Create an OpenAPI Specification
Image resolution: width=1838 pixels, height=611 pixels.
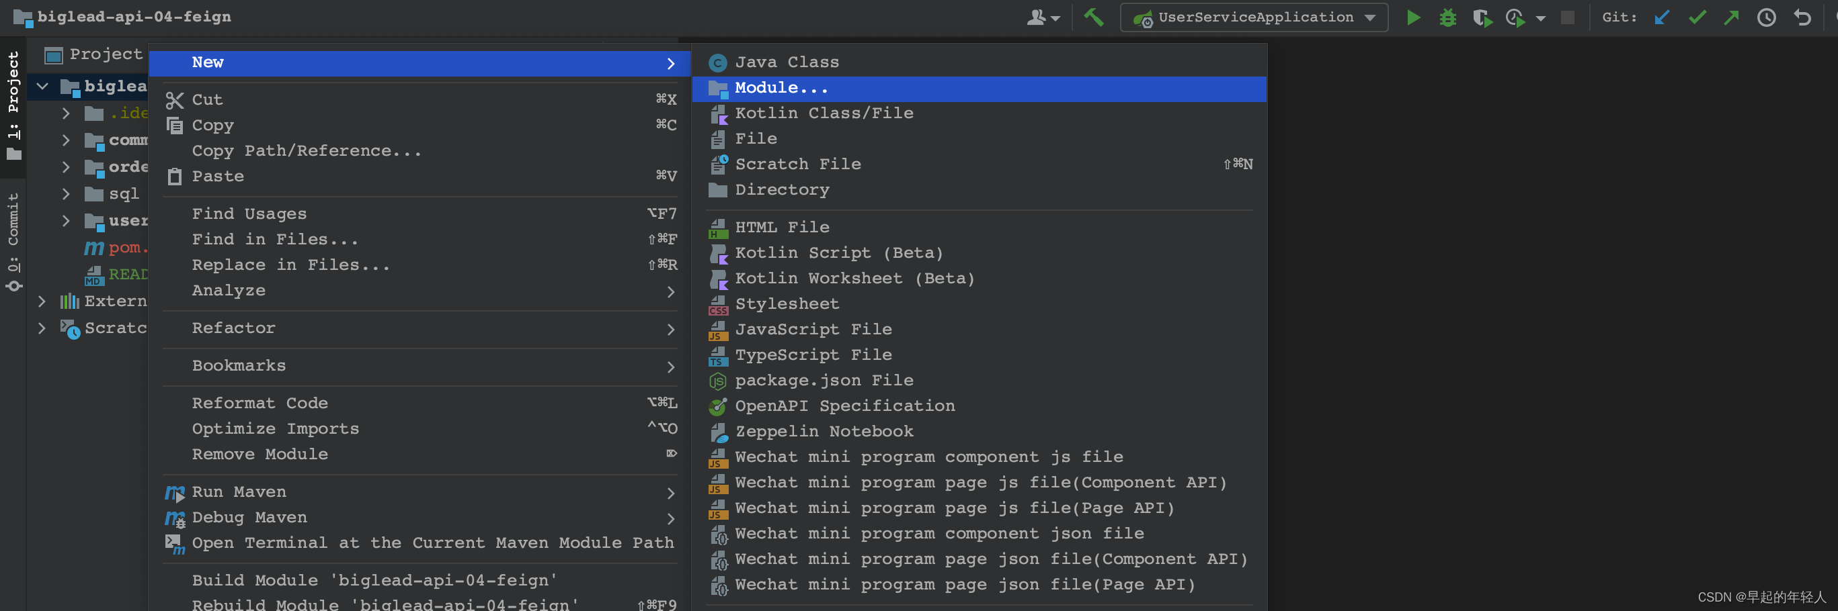click(979, 406)
